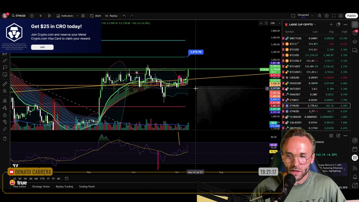Screen dimensions: 359x202
Task: Select FLOKIUSD in the watchlist
Action: pos(316,117)
